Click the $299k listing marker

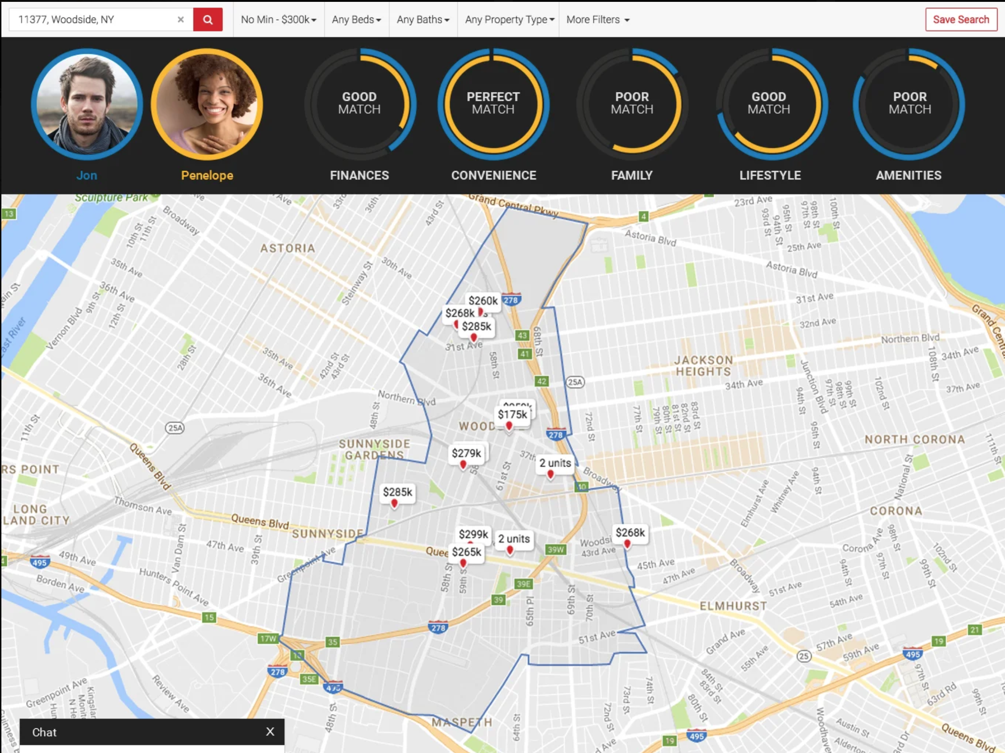pyautogui.click(x=473, y=534)
